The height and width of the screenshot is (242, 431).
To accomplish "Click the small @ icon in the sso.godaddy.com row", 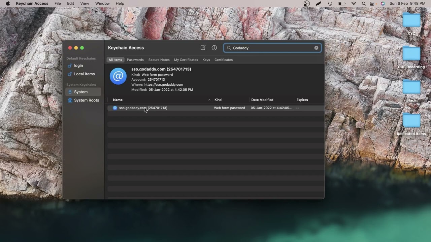I will [115, 108].
